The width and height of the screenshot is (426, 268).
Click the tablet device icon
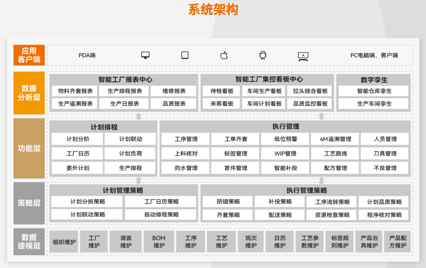(x=185, y=55)
